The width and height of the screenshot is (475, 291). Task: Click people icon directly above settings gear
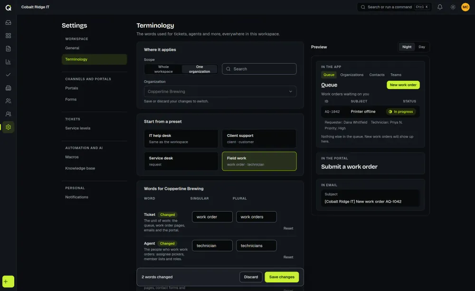(x=8, y=114)
